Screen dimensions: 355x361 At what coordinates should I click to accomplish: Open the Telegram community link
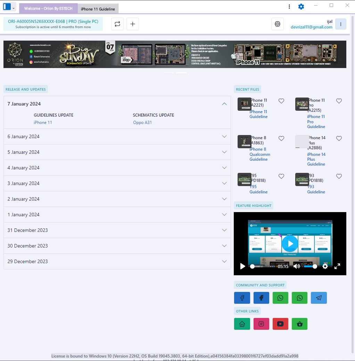coord(319,298)
